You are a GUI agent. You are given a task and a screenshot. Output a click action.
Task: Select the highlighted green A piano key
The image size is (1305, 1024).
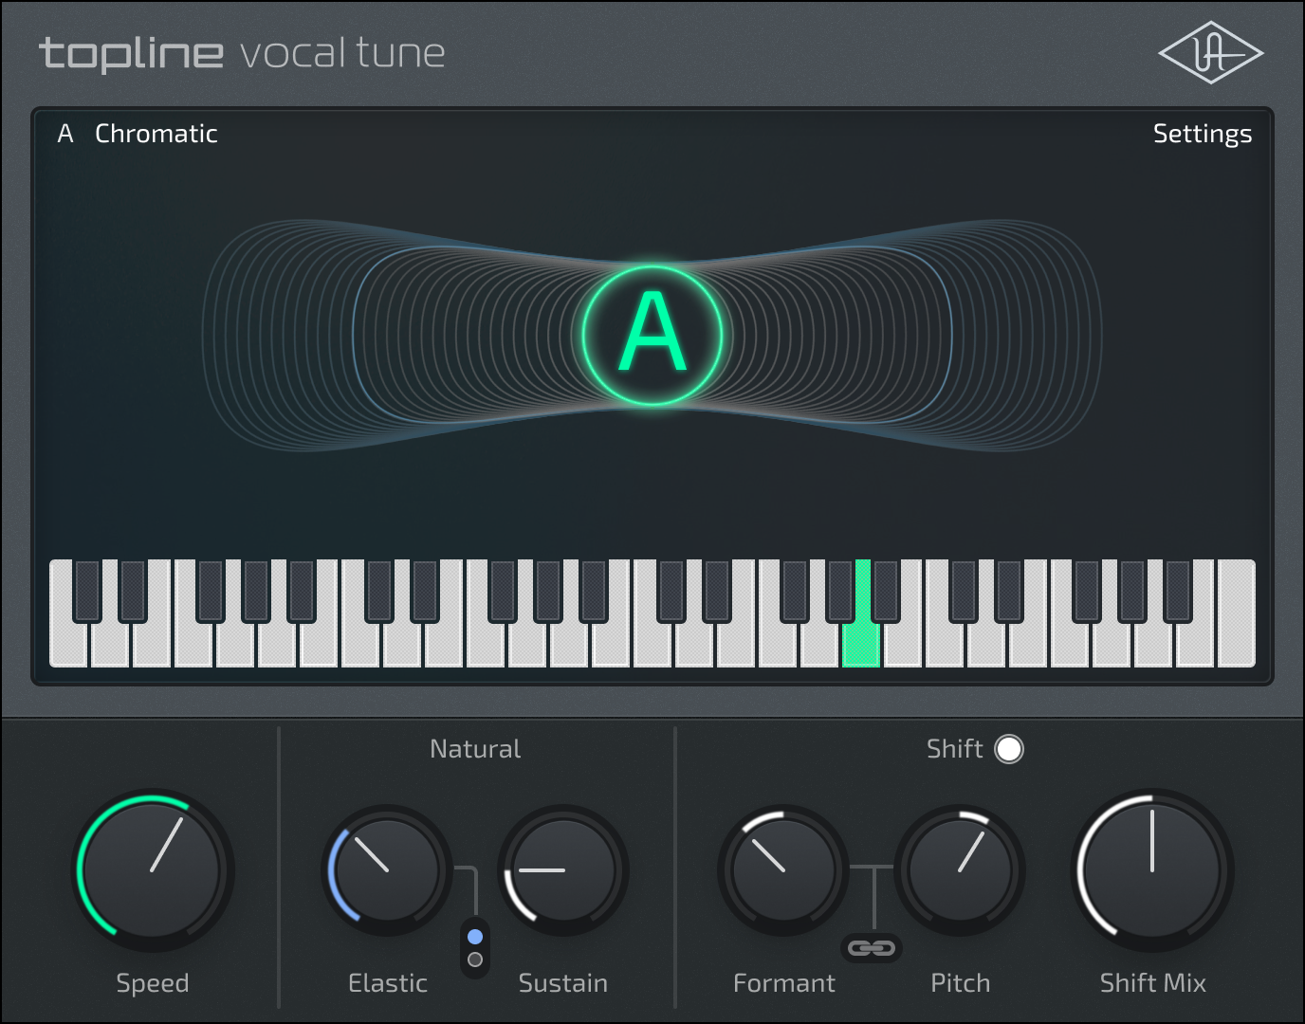pos(861,645)
